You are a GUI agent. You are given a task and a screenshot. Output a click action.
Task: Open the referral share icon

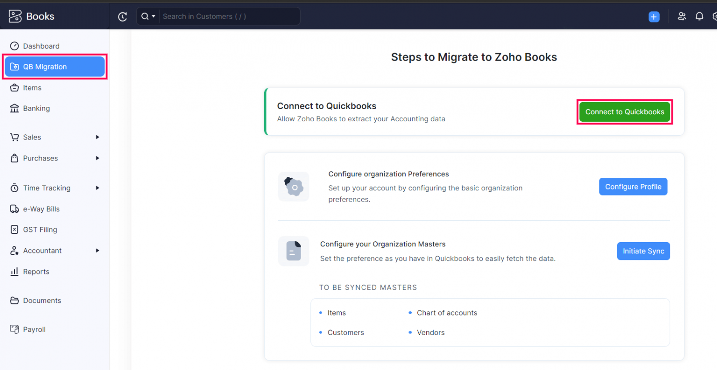(x=682, y=16)
